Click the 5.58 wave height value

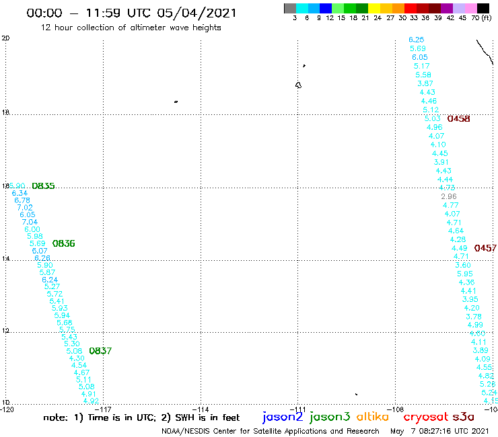423,75
